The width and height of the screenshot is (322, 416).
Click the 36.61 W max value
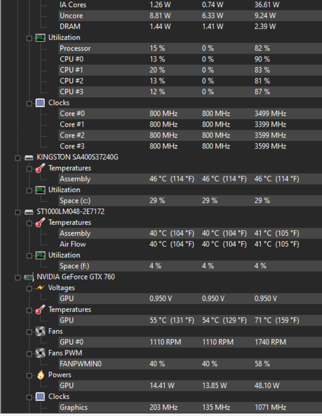click(x=267, y=5)
